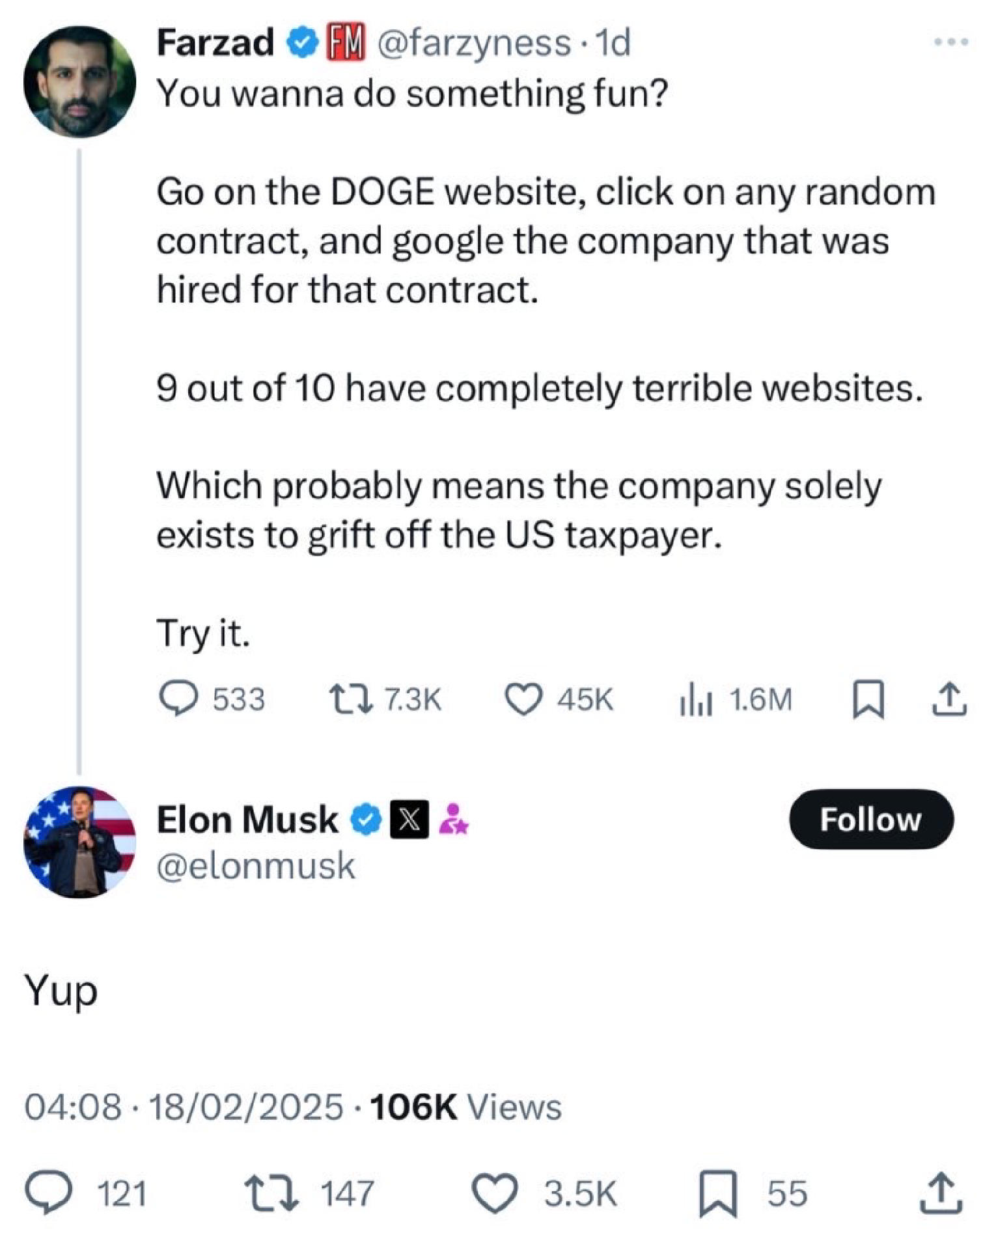Image resolution: width=996 pixels, height=1250 pixels.
Task: Click the X affiliation badge beside Elon Musk
Action: pyautogui.click(x=409, y=819)
